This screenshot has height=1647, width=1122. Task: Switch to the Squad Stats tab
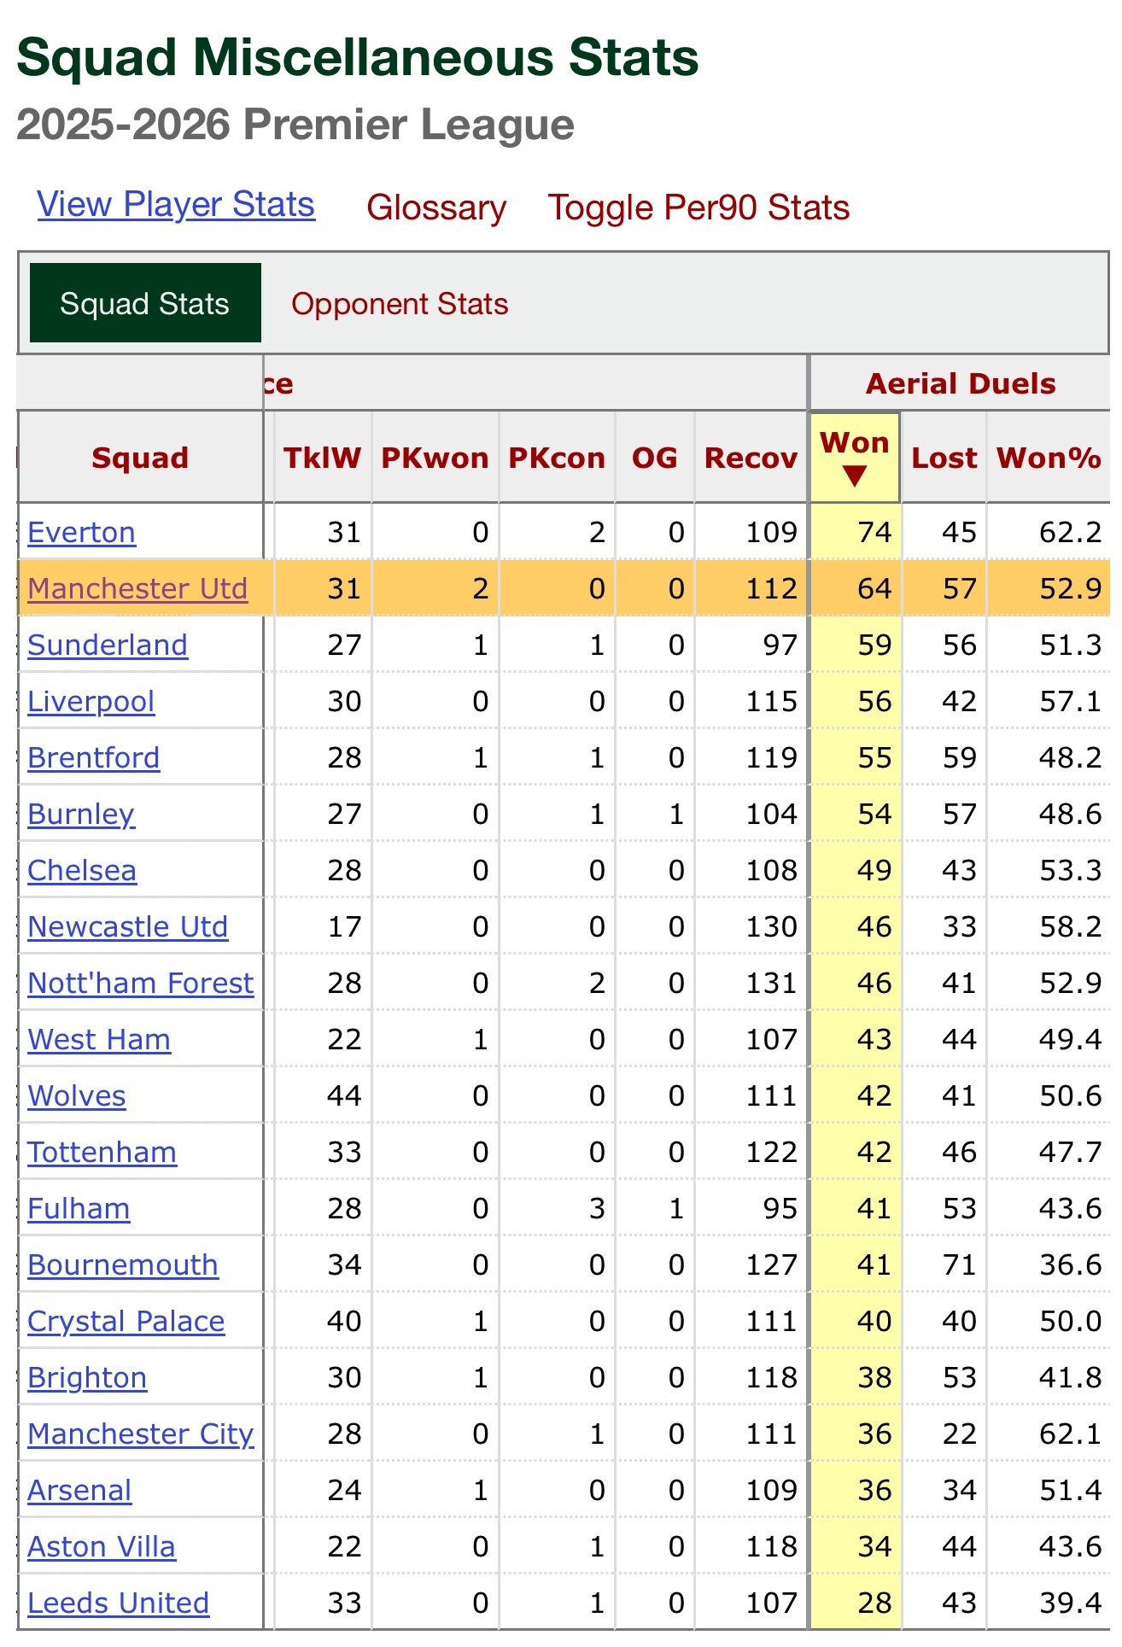click(145, 303)
